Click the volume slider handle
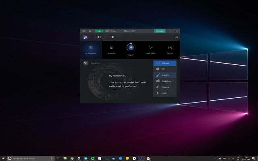 click(x=112, y=37)
